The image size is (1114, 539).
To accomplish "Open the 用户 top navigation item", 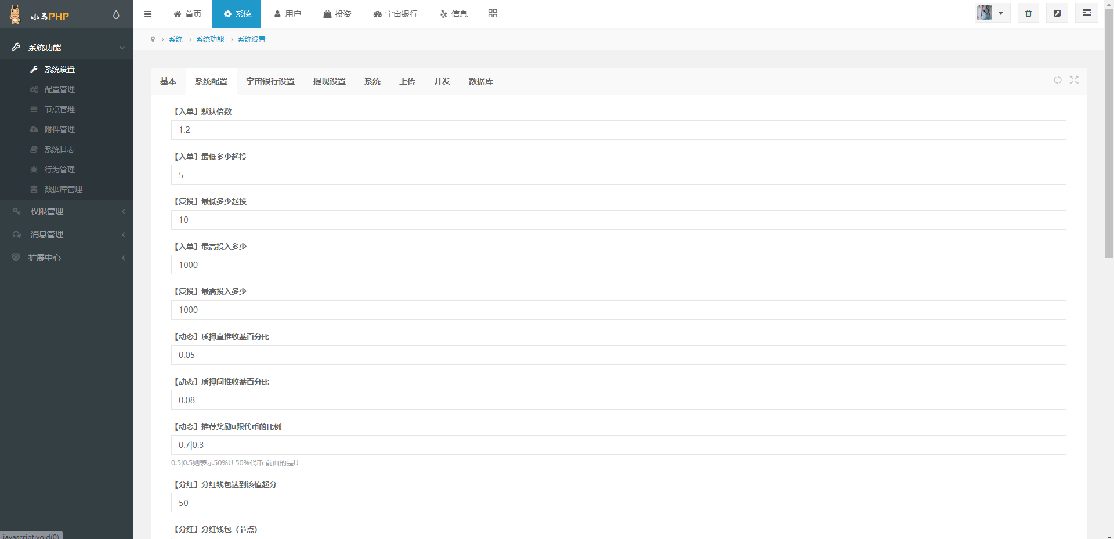I will 287,14.
